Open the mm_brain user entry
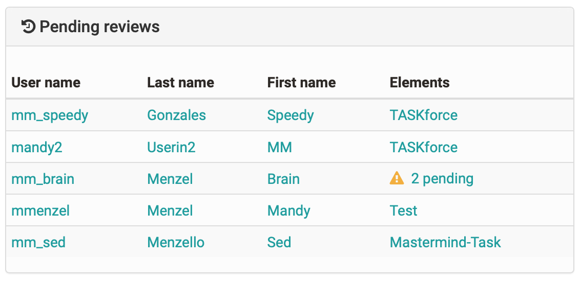The height and width of the screenshot is (282, 581). point(43,179)
